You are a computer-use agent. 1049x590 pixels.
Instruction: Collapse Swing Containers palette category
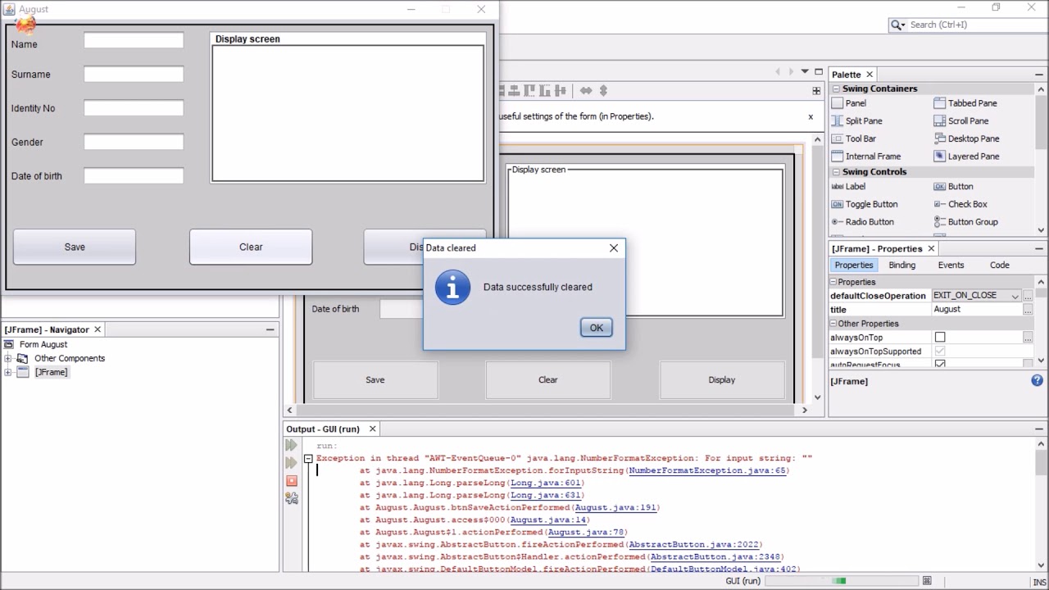837,88
